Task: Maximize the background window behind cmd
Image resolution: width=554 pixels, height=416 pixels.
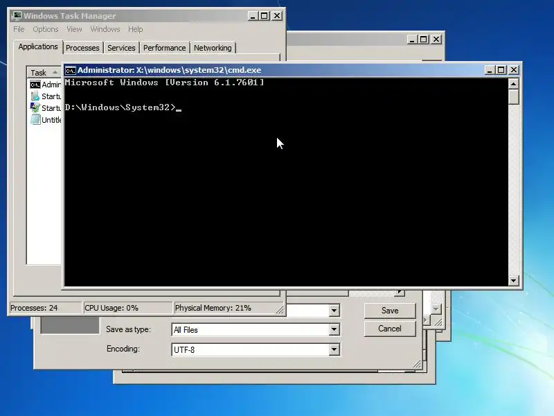Action: [x=424, y=40]
